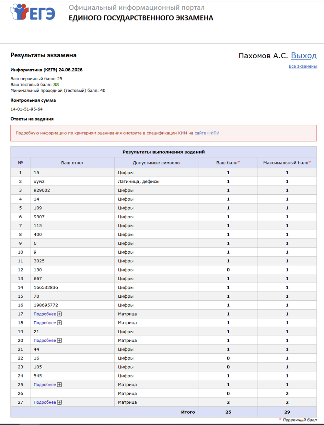Click the answer 3025 in row 11

(x=39, y=261)
